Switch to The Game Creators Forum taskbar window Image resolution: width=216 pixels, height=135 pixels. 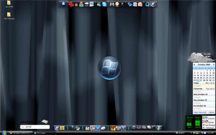[x=21, y=133]
